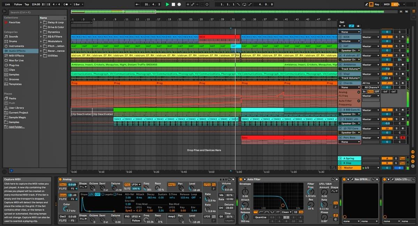Set Chords monitoring to Off
The width and height of the screenshot is (418, 226).
[x=377, y=91]
